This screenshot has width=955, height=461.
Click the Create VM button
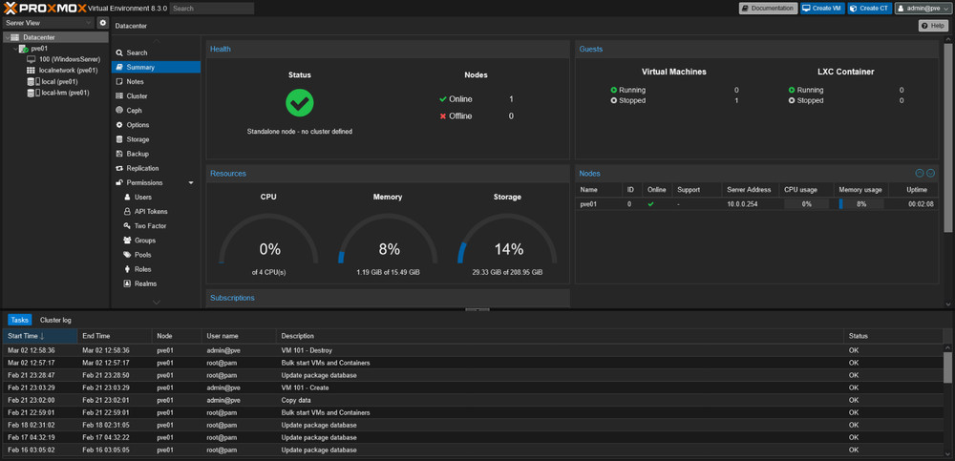(x=822, y=9)
